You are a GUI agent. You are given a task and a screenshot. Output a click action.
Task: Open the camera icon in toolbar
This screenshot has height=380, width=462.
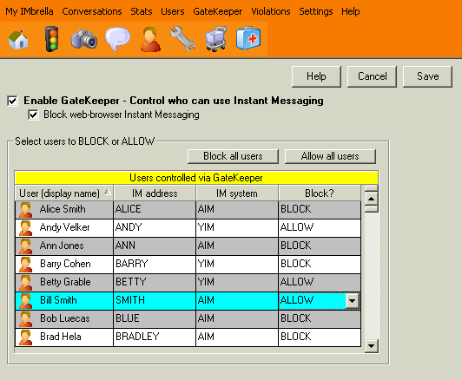[84, 39]
